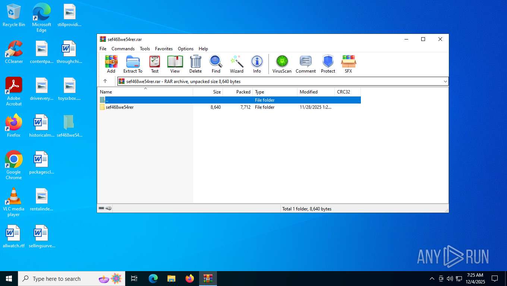Open the Options menu

coord(186,49)
